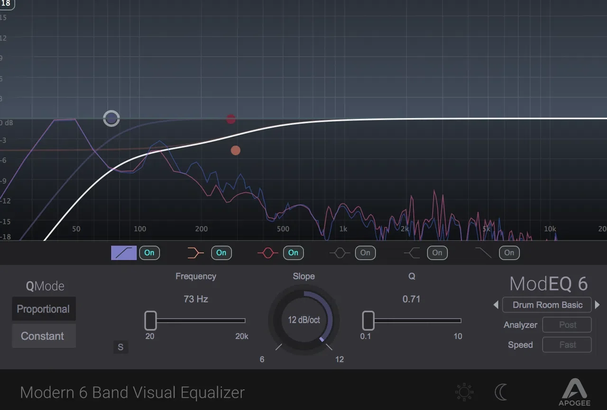Click the Analyzer Post button
The height and width of the screenshot is (410, 607).
click(567, 325)
